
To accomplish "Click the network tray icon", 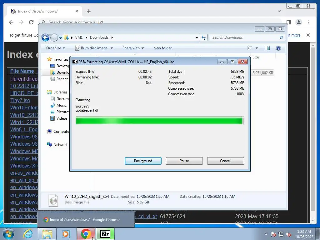I will pos(281,234).
